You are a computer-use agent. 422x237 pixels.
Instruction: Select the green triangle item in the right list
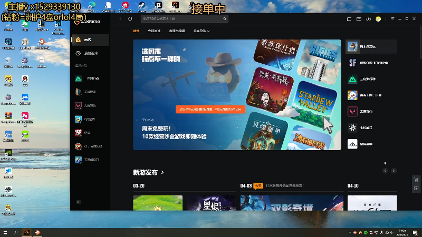tap(371, 79)
